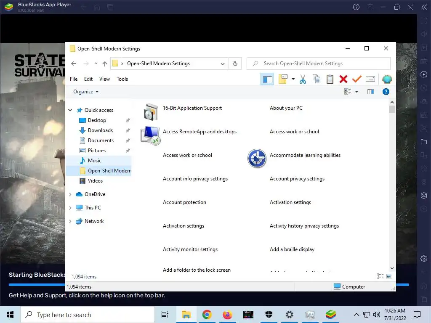Select Pictures in navigation pane
The width and height of the screenshot is (431, 323).
pyautogui.click(x=97, y=151)
